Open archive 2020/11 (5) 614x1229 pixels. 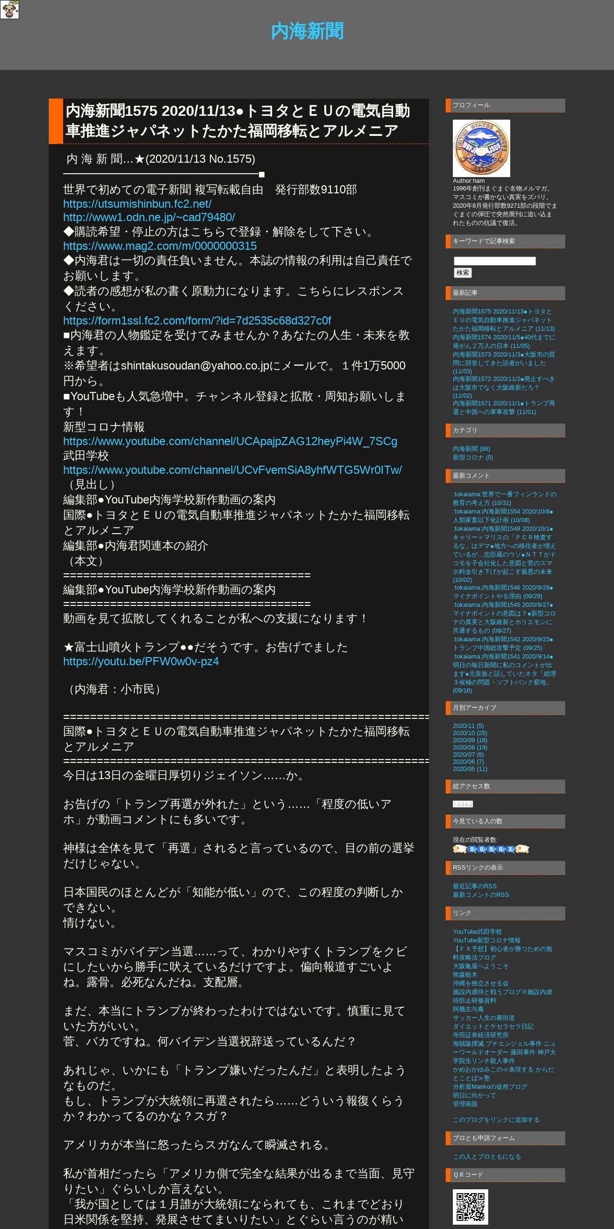click(468, 726)
